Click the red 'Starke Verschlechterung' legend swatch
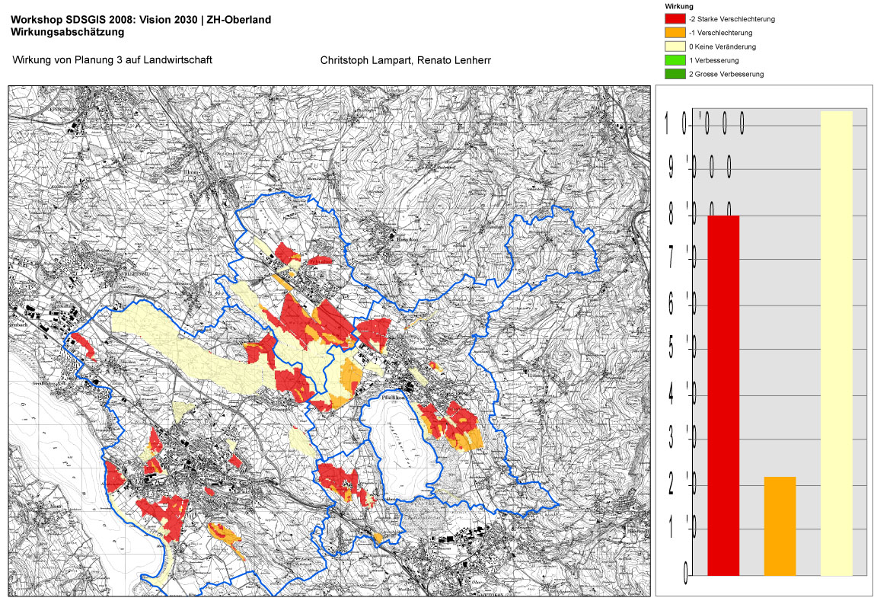This screenshot has height=601, width=874. pyautogui.click(x=675, y=19)
